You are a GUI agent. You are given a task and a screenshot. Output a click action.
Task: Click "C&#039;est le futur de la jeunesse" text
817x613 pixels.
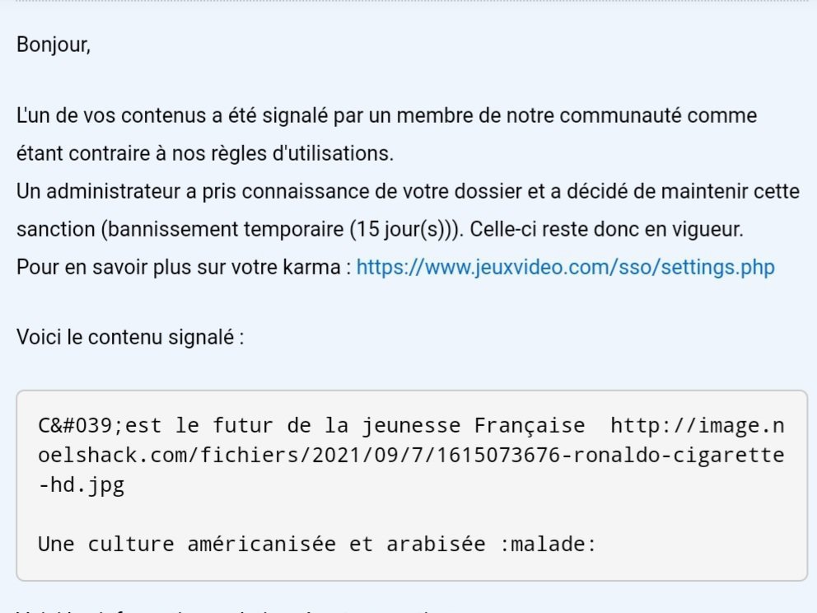coord(250,426)
